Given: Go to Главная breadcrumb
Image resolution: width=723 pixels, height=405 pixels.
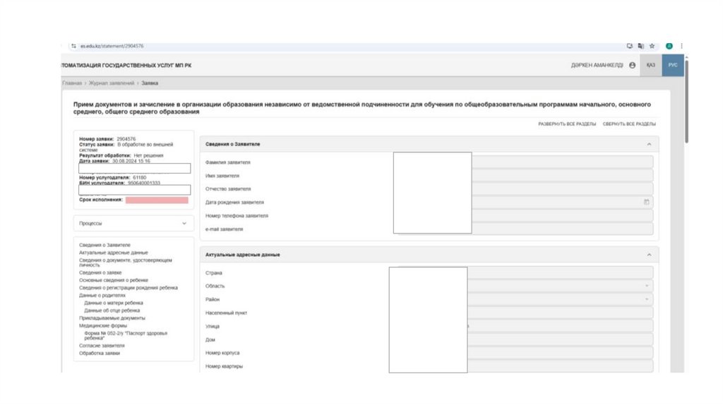Looking at the screenshot, I should (72, 83).
